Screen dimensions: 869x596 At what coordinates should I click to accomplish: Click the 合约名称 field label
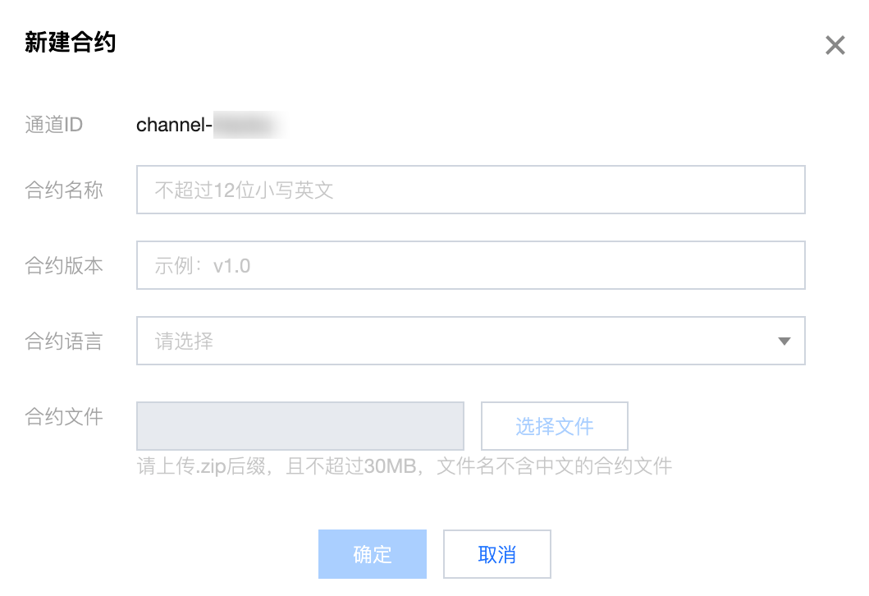[64, 190]
